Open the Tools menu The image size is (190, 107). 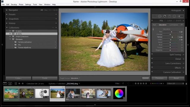click(x=35, y=4)
